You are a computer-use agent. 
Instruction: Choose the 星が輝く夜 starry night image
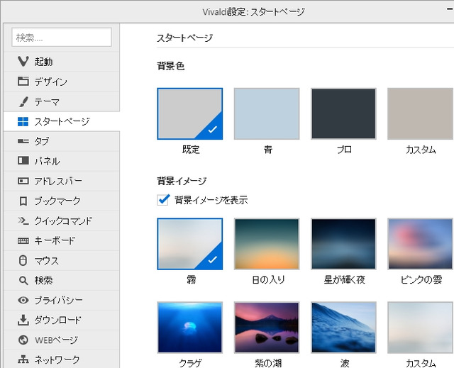point(343,244)
